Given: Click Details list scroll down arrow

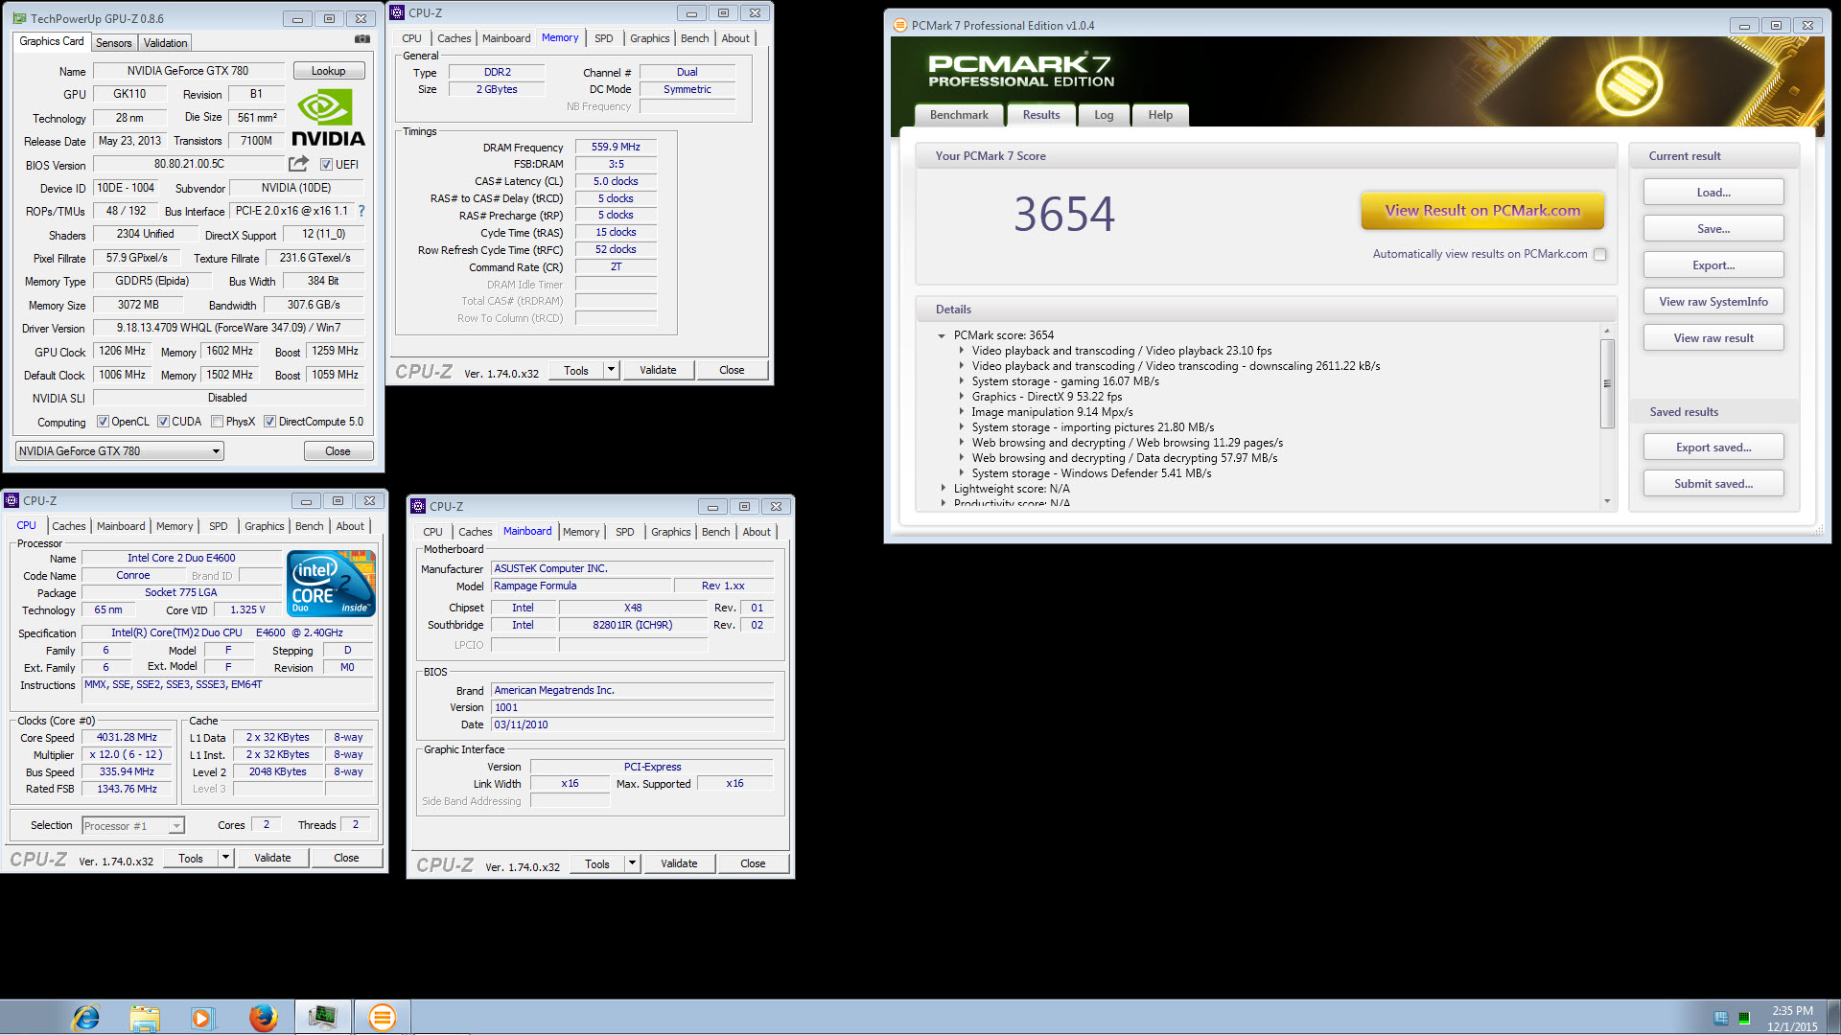Looking at the screenshot, I should pyautogui.click(x=1607, y=501).
